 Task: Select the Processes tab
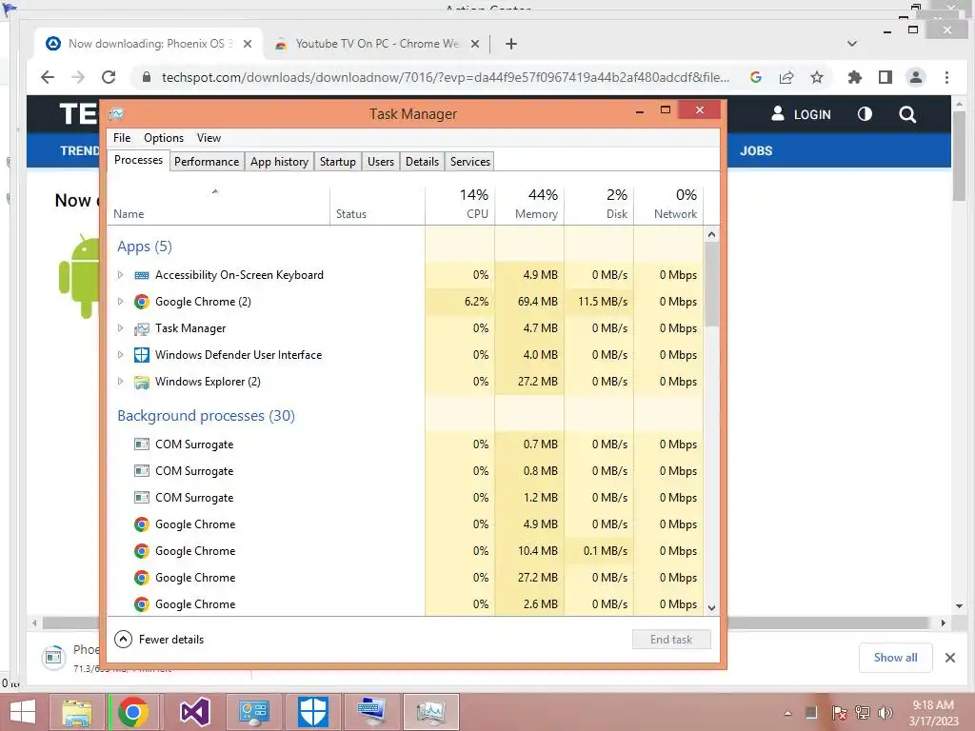(x=138, y=160)
